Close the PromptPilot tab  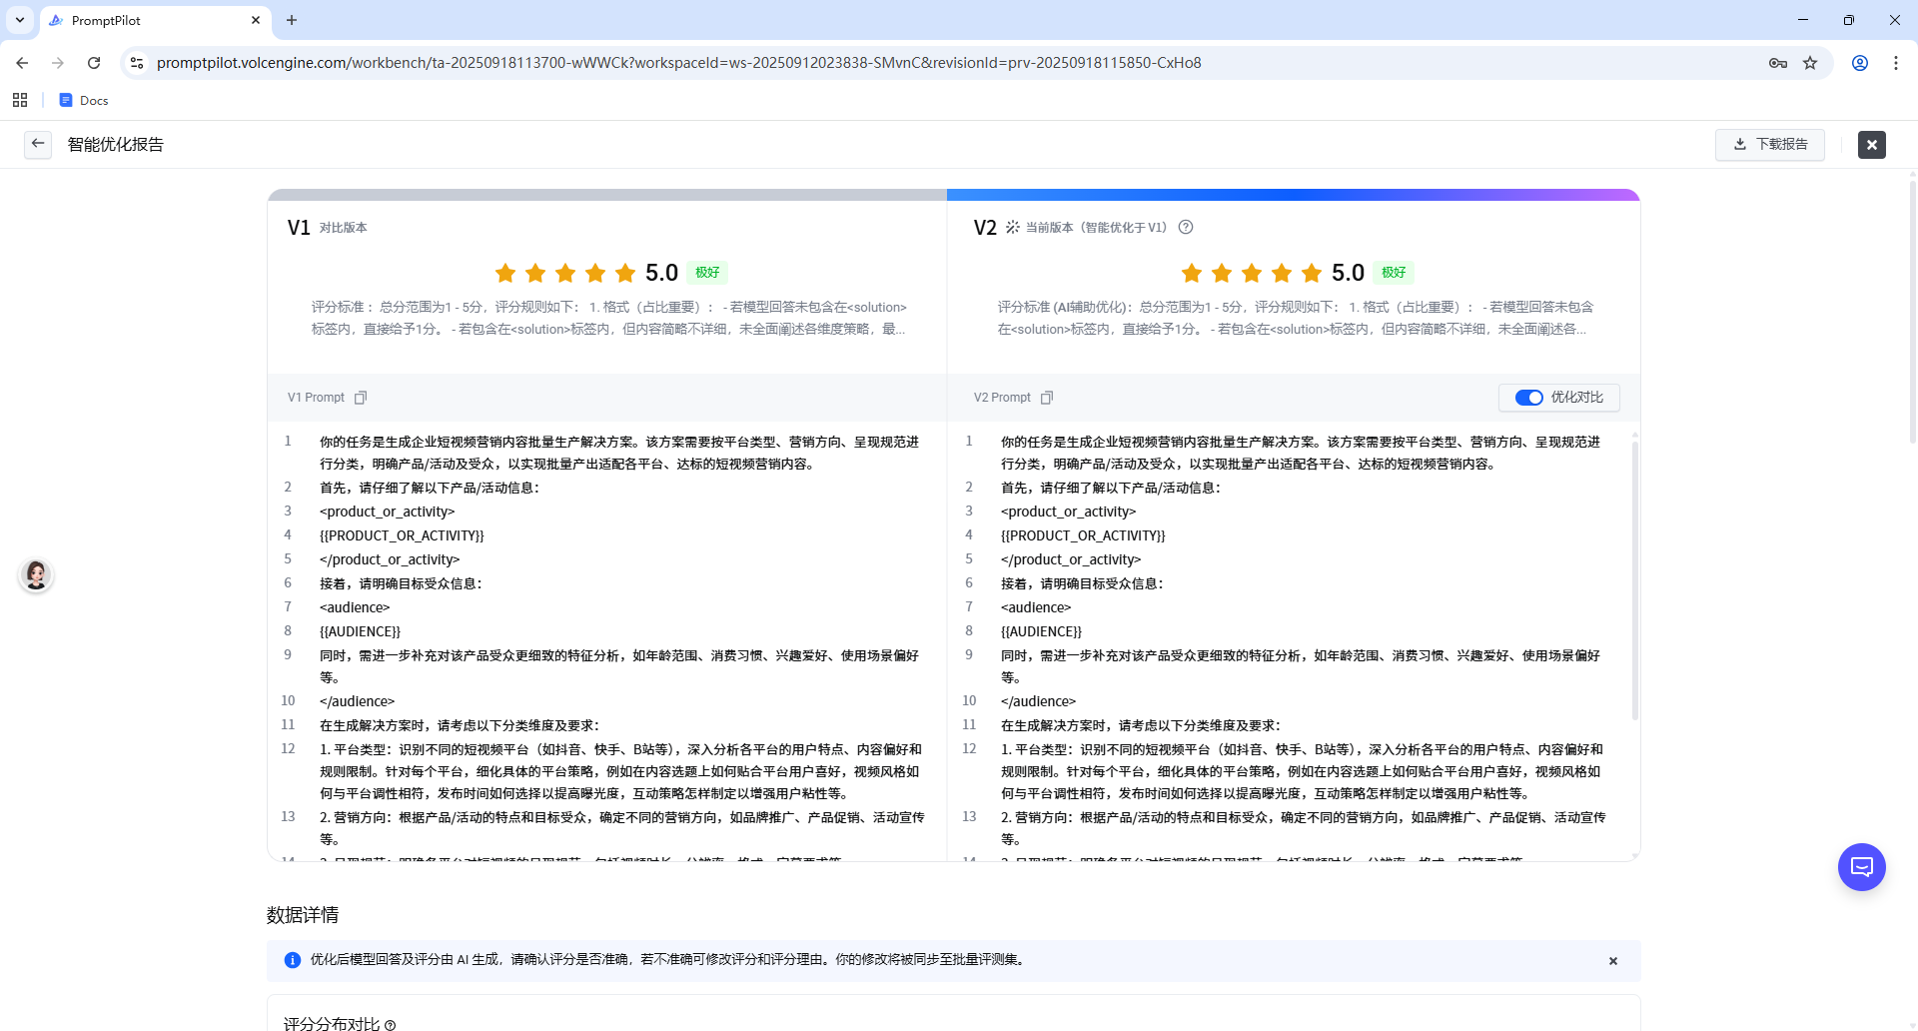click(x=256, y=20)
